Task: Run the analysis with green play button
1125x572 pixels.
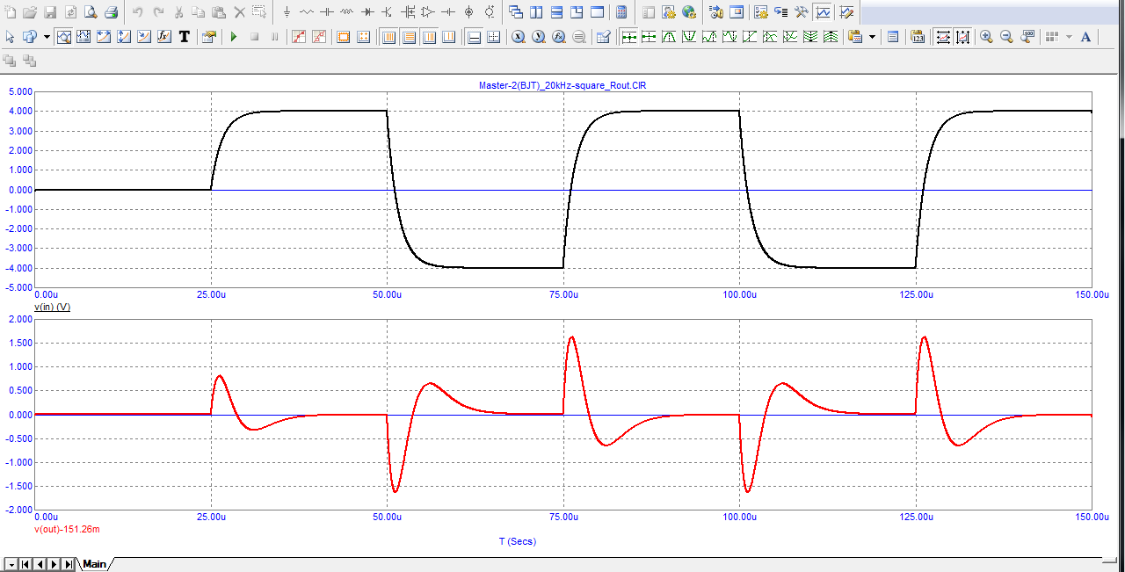Action: [234, 37]
